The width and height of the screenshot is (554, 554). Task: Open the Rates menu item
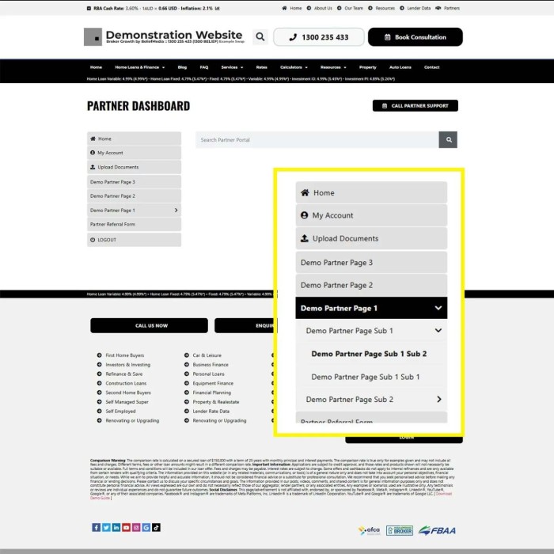262,67
